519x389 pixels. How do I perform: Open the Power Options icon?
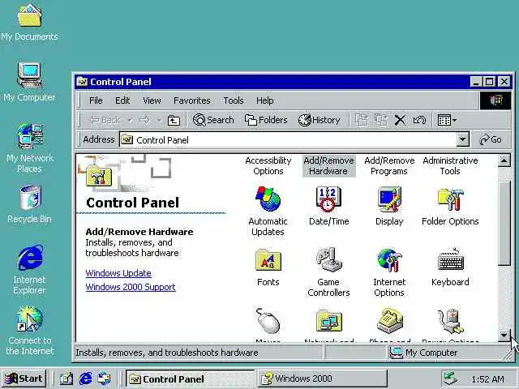(x=450, y=321)
